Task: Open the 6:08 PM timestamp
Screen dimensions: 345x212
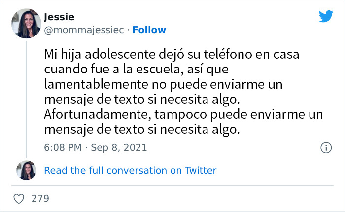Action: [x=62, y=147]
